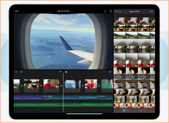Pick the ferris wheel clip in browser

pos(134,28)
